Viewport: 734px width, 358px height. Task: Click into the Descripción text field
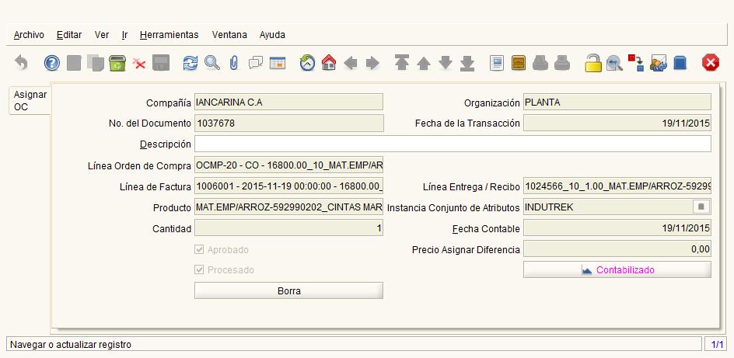[452, 144]
